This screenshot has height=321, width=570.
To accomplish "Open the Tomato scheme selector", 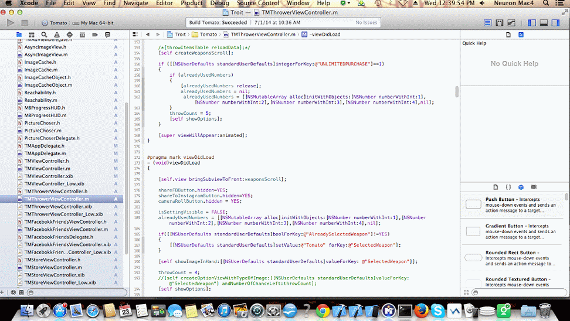I will click(x=55, y=23).
